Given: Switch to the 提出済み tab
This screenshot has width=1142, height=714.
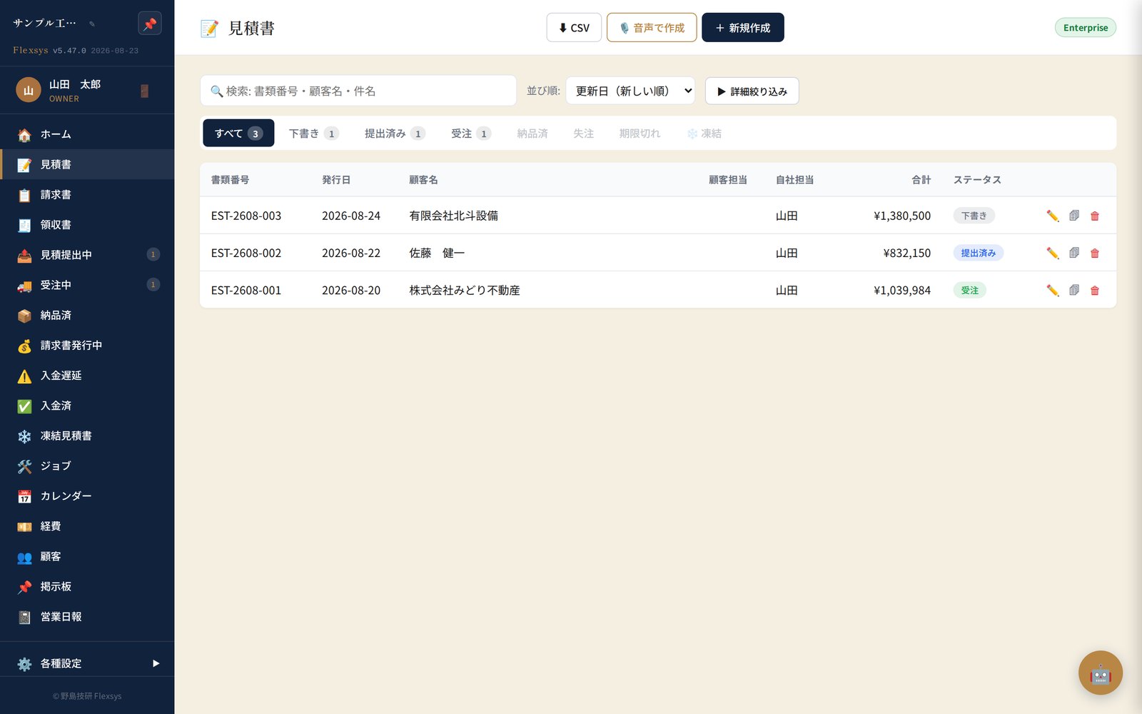Looking at the screenshot, I should click(395, 134).
